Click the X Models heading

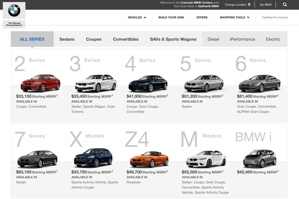[x=87, y=139]
